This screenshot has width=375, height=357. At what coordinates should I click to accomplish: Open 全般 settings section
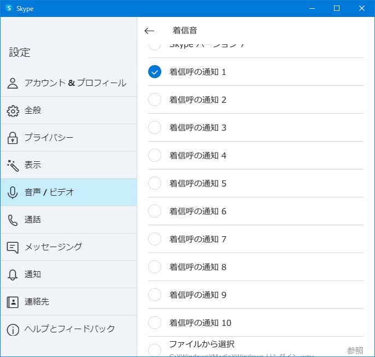click(69, 110)
